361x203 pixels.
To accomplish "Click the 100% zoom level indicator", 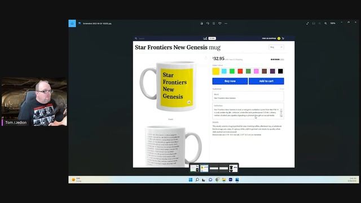I will pos(333,24).
